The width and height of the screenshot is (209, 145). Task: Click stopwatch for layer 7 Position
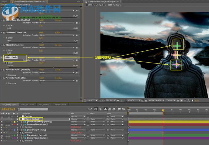click(x=20, y=141)
